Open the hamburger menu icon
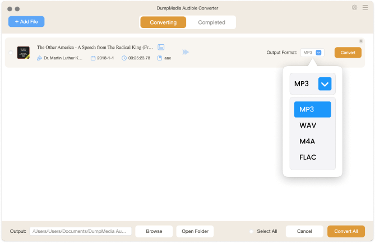Viewport: 375px width, 243px height. pos(365,7)
